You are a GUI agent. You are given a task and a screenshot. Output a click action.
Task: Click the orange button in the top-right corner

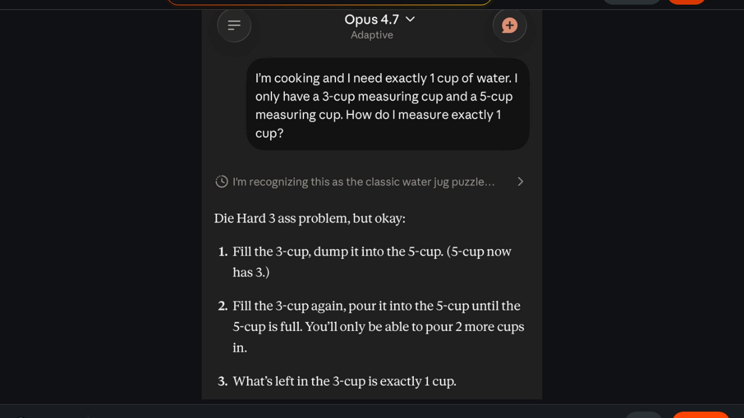point(687,2)
